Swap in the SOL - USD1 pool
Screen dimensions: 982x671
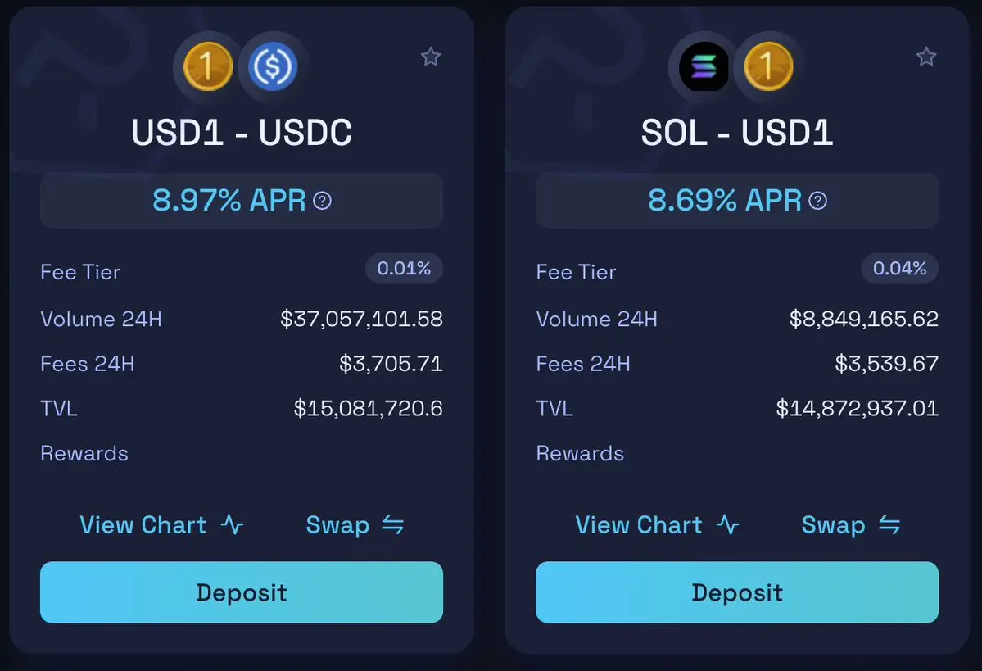[850, 525]
